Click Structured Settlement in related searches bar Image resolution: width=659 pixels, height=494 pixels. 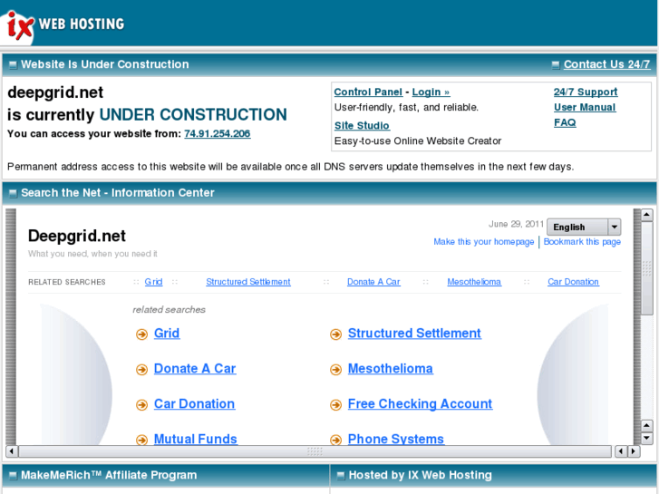tap(248, 282)
